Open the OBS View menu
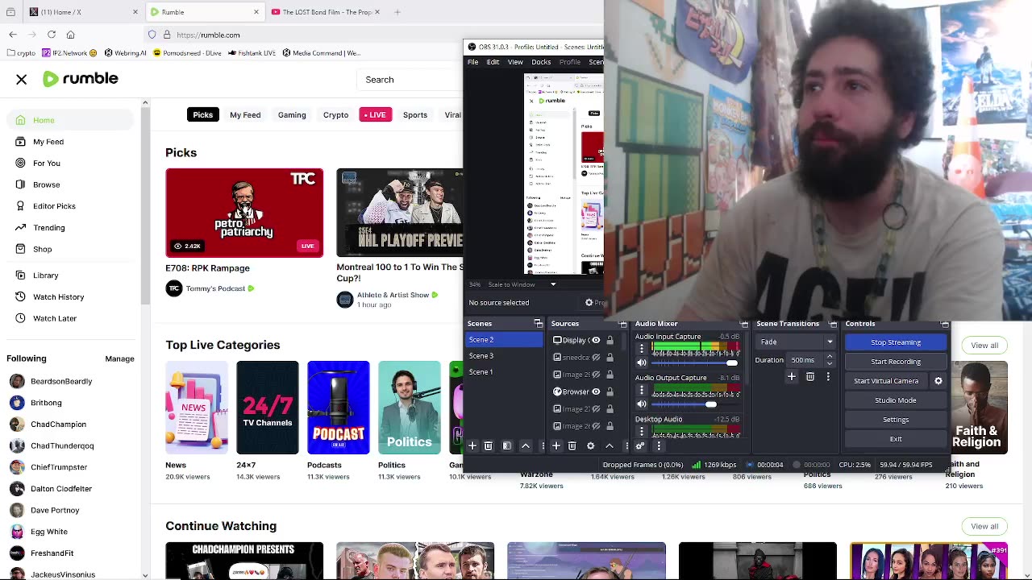This screenshot has width=1032, height=580. tap(515, 62)
